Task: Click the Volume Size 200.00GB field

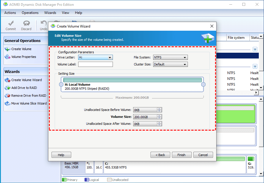Action: coord(145,117)
